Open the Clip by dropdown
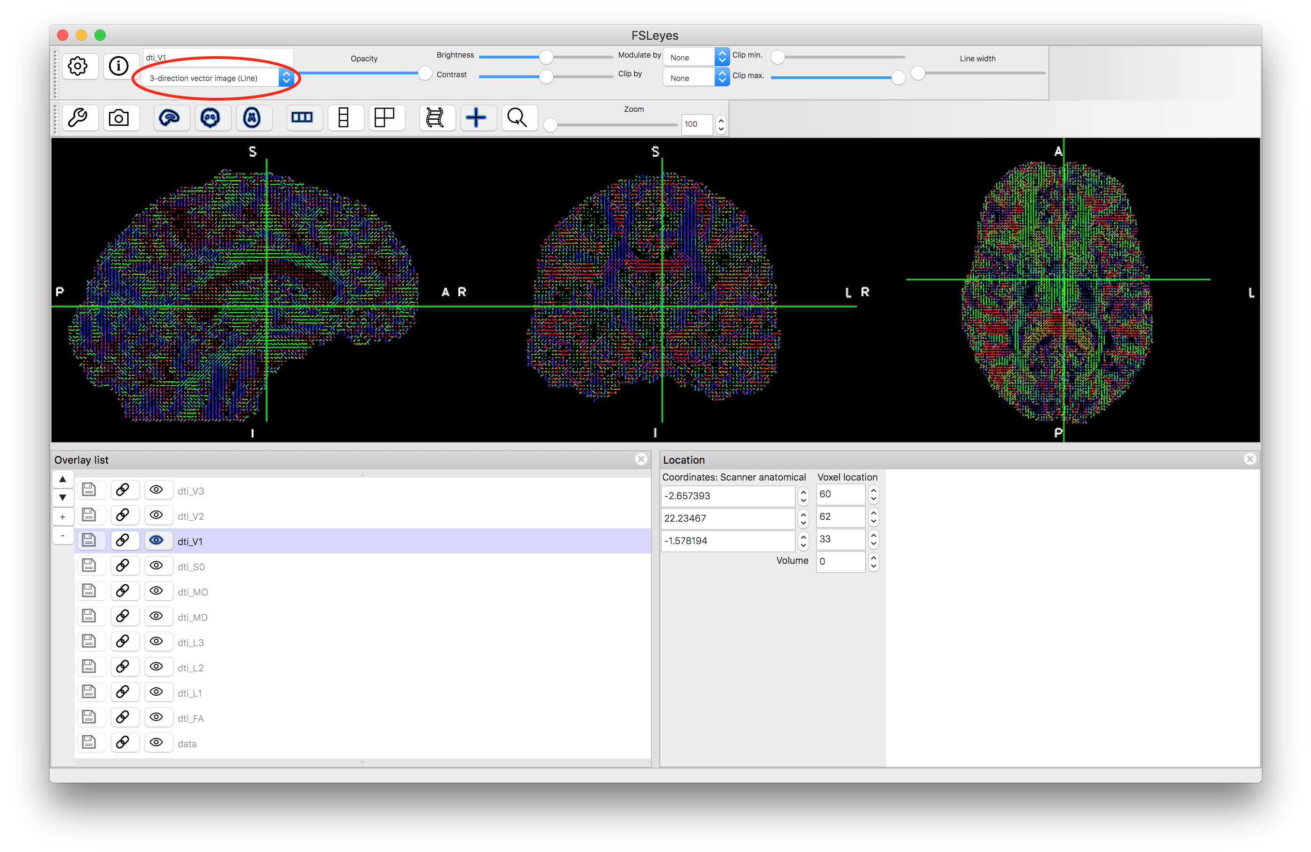The image size is (1311, 852). tap(696, 78)
